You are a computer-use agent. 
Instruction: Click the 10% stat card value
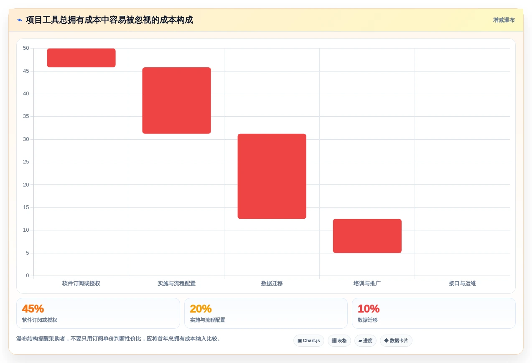coord(369,309)
